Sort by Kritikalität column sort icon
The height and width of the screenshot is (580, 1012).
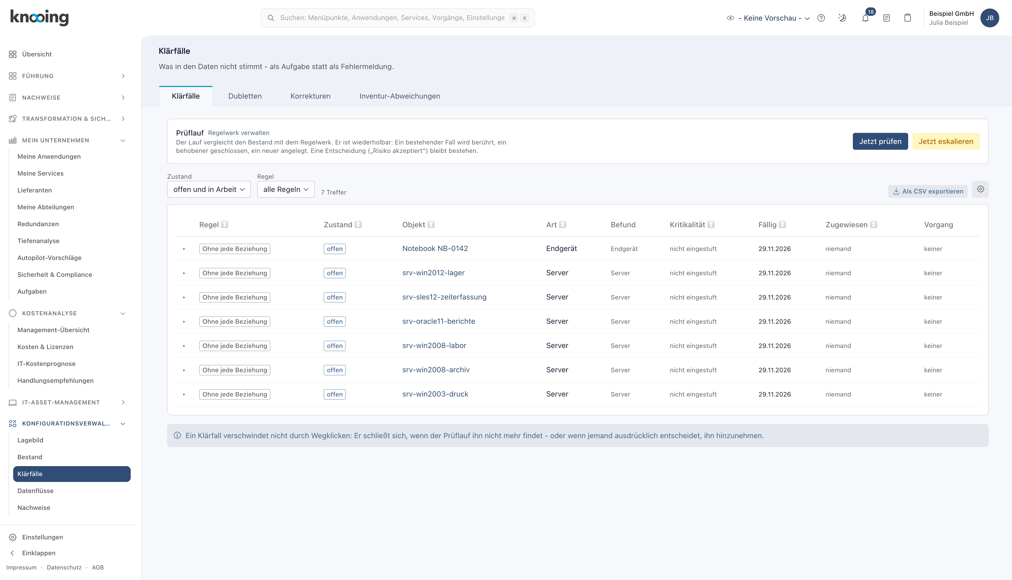711,225
